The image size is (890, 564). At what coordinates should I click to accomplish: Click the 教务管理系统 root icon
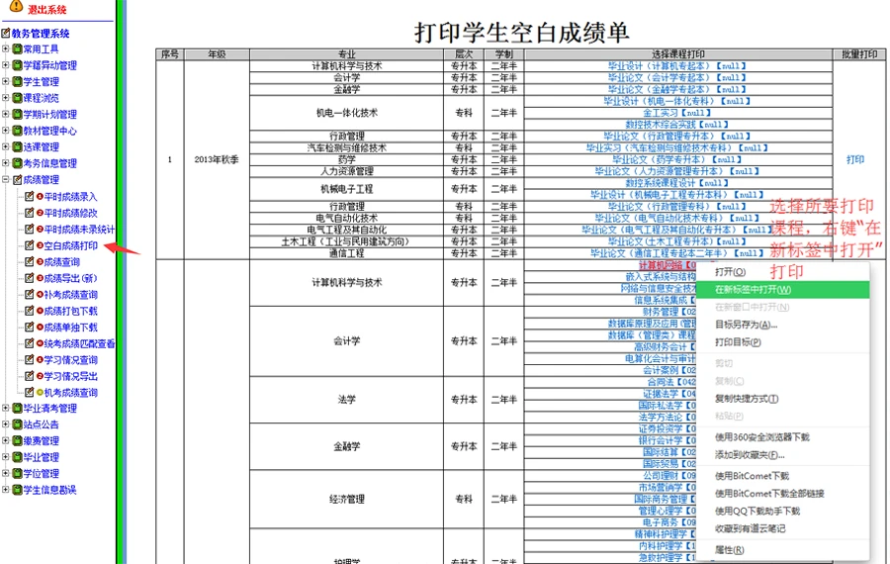[6, 33]
